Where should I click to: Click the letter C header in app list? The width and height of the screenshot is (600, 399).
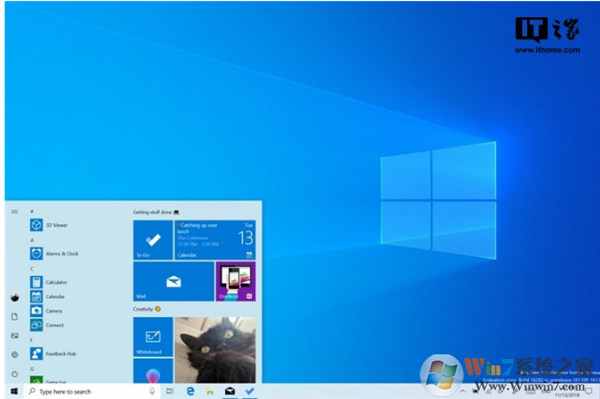[x=32, y=269]
